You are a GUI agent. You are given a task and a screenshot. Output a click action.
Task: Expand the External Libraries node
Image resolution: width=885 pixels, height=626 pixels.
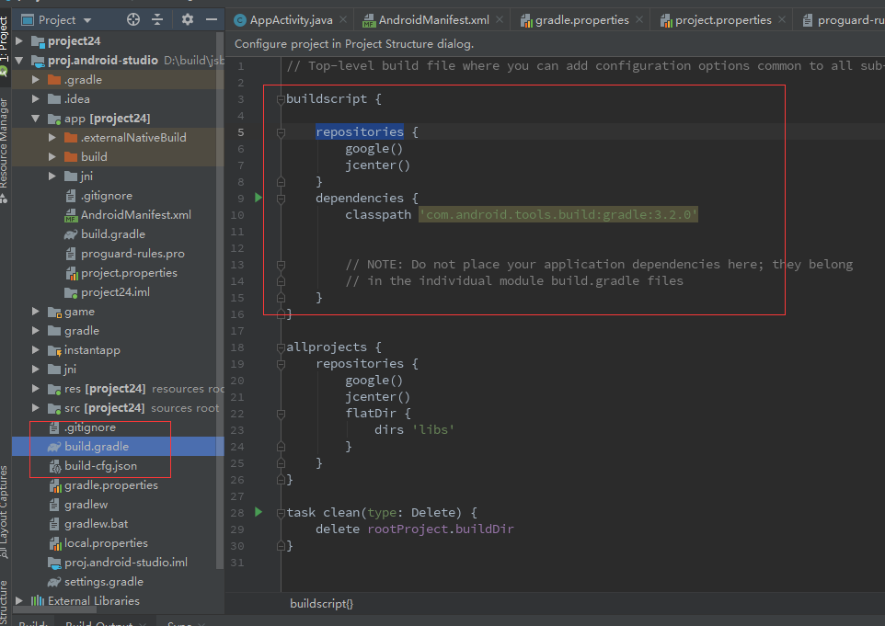point(19,601)
